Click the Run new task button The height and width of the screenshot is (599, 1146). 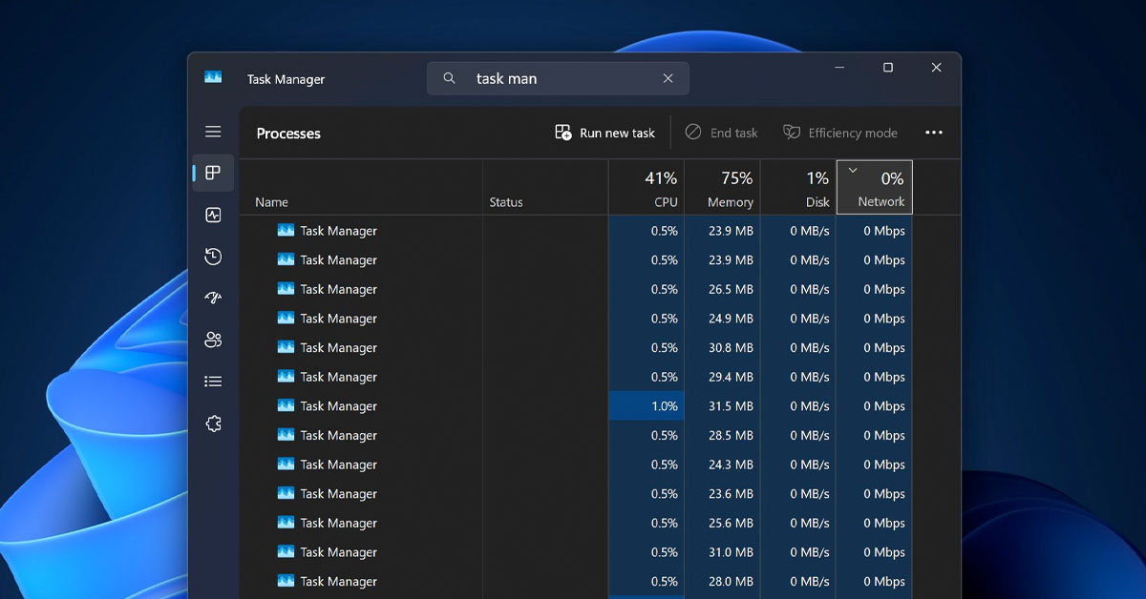605,133
